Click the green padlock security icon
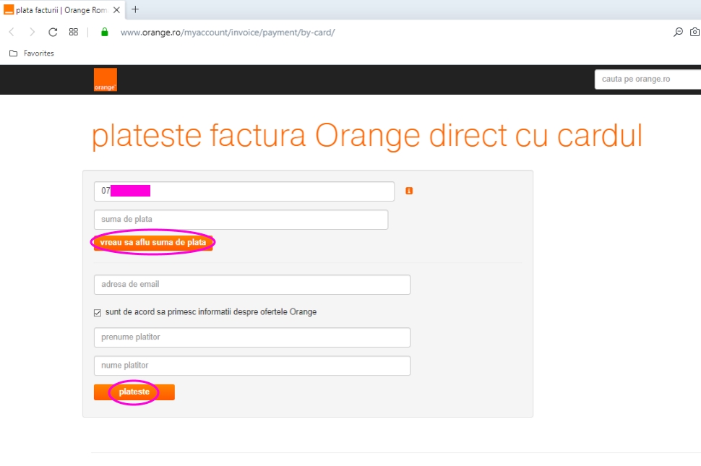 point(104,32)
